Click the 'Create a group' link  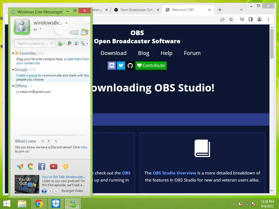[x=27, y=75]
